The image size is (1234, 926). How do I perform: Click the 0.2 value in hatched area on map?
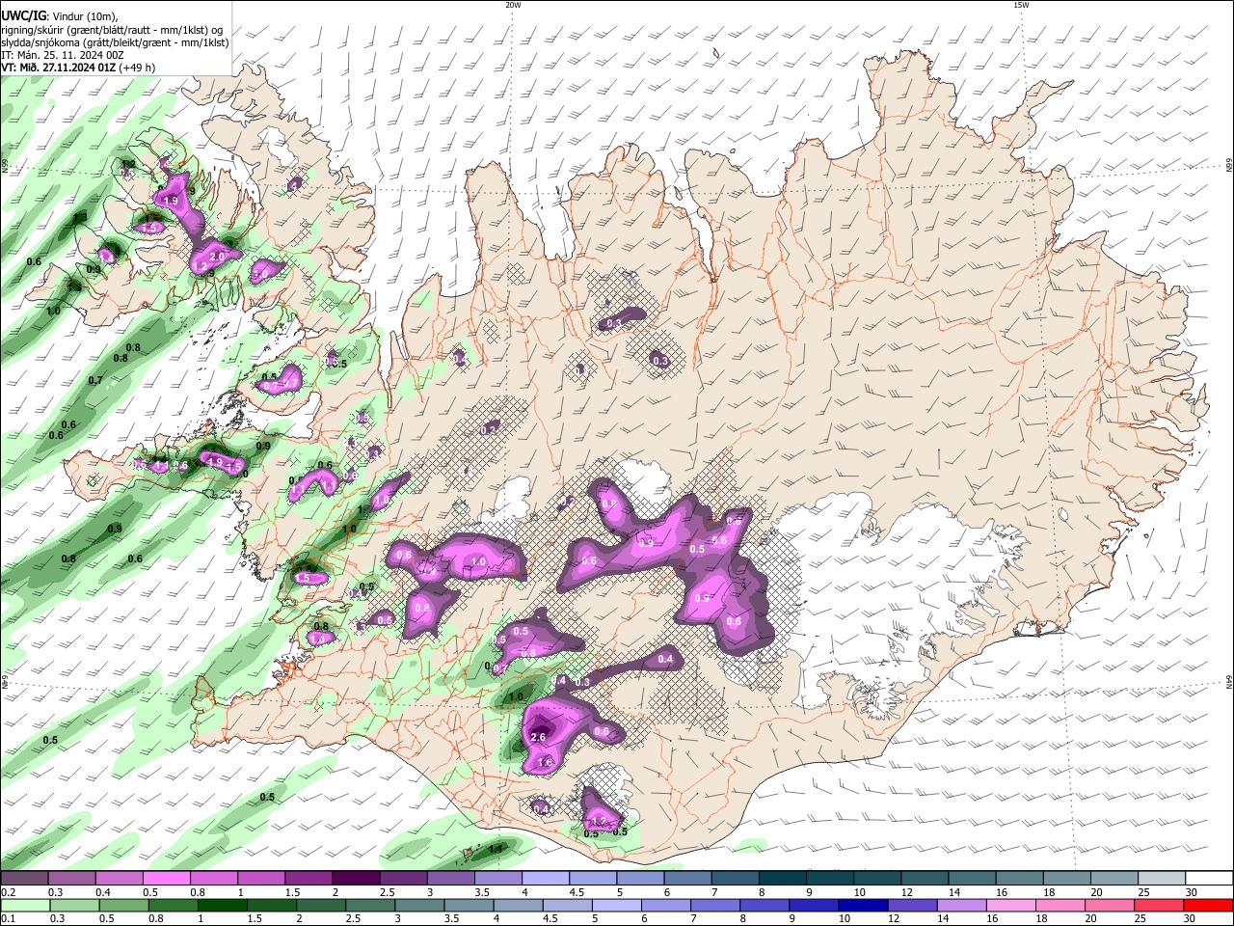click(x=490, y=429)
